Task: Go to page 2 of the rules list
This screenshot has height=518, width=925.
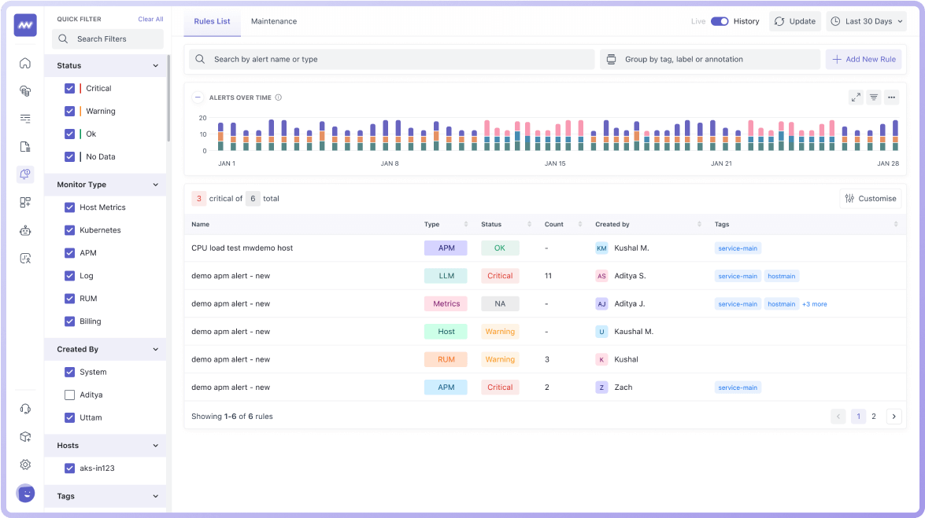Action: [874, 416]
